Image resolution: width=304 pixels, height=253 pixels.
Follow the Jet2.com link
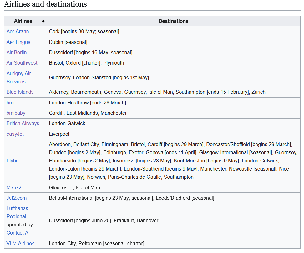[16, 198]
